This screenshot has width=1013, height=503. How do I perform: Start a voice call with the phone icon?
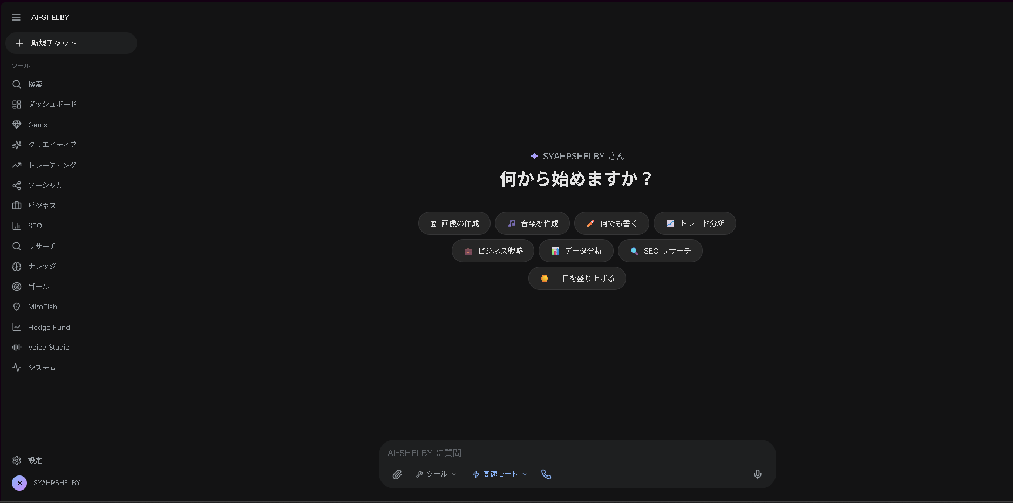click(x=546, y=474)
